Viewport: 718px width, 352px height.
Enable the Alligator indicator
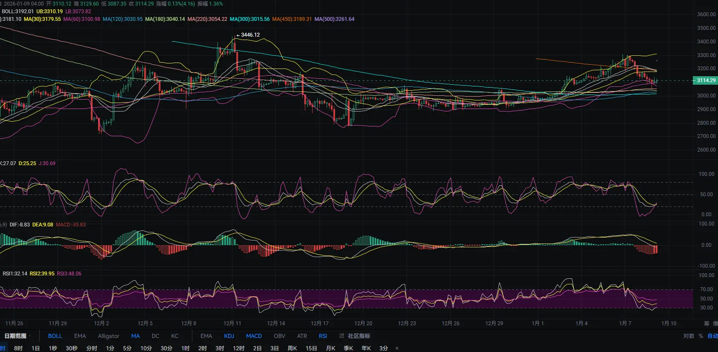(x=108, y=336)
